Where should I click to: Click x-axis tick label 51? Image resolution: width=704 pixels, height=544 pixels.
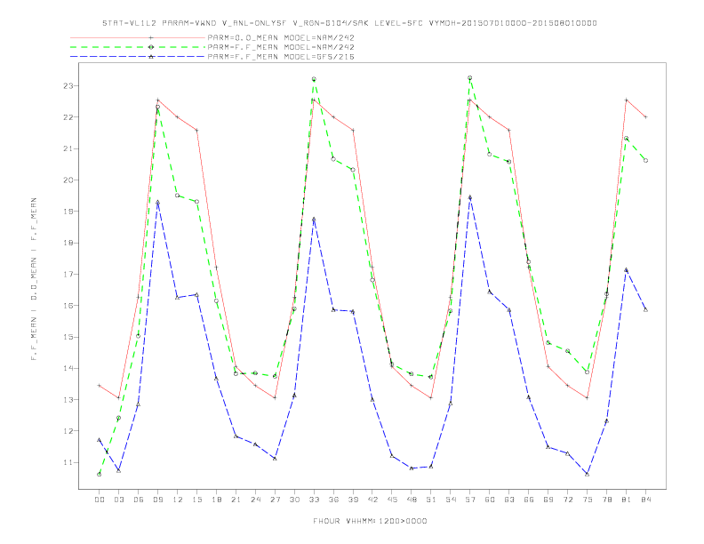431,500
